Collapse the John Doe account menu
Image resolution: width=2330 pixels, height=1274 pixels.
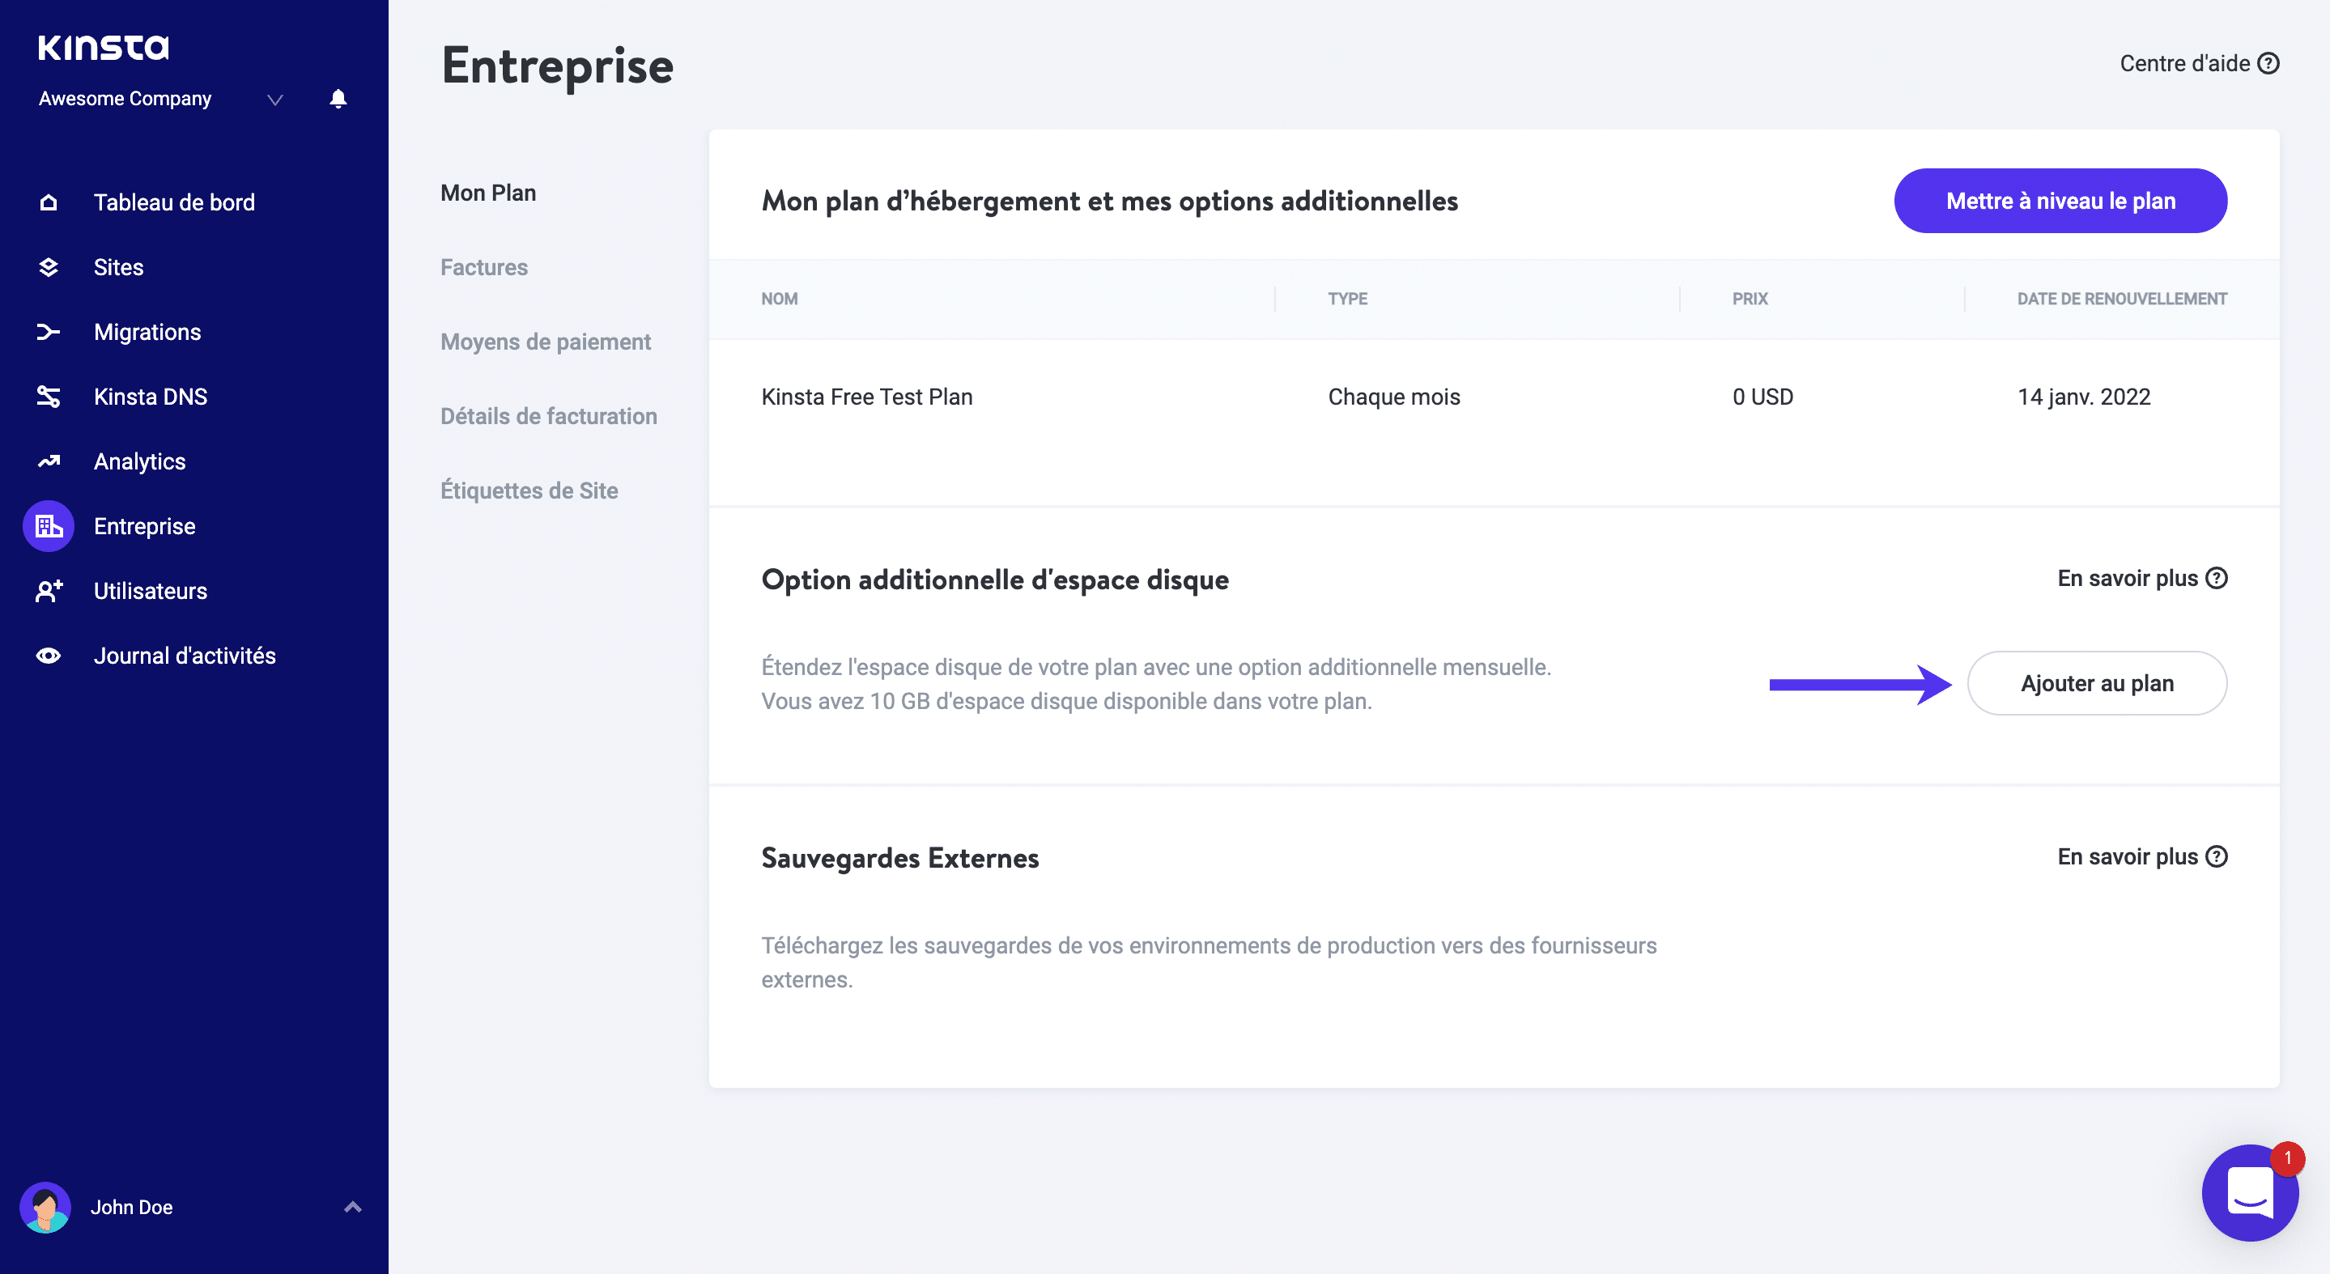pyautogui.click(x=352, y=1206)
